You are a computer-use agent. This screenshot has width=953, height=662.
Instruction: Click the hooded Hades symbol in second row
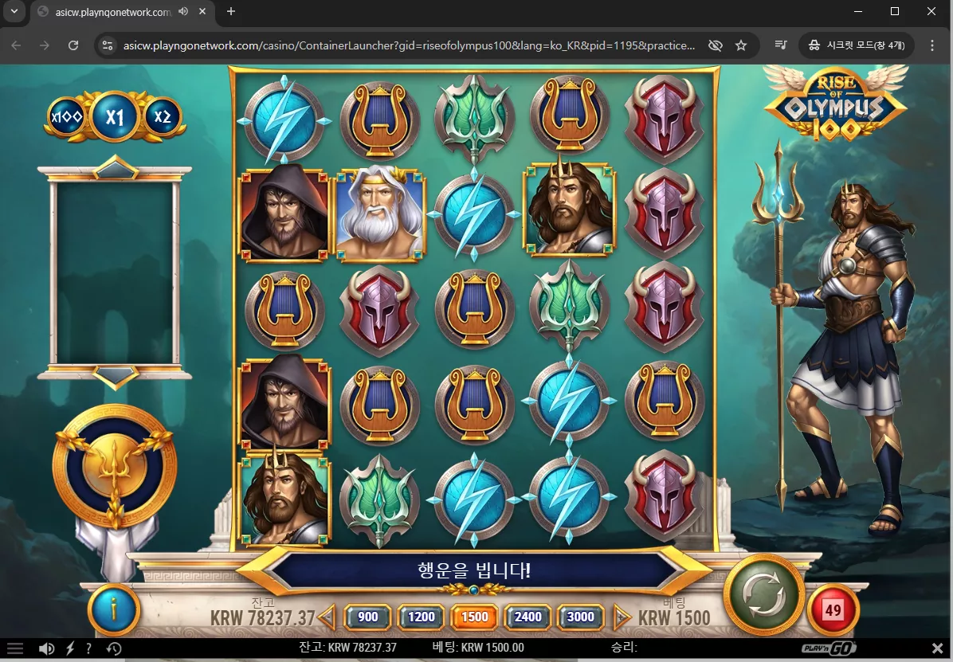(285, 214)
